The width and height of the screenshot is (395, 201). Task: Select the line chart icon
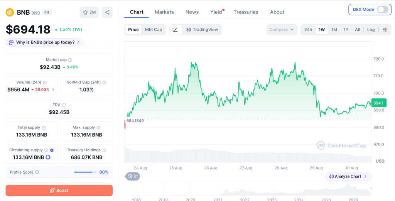pos(176,29)
